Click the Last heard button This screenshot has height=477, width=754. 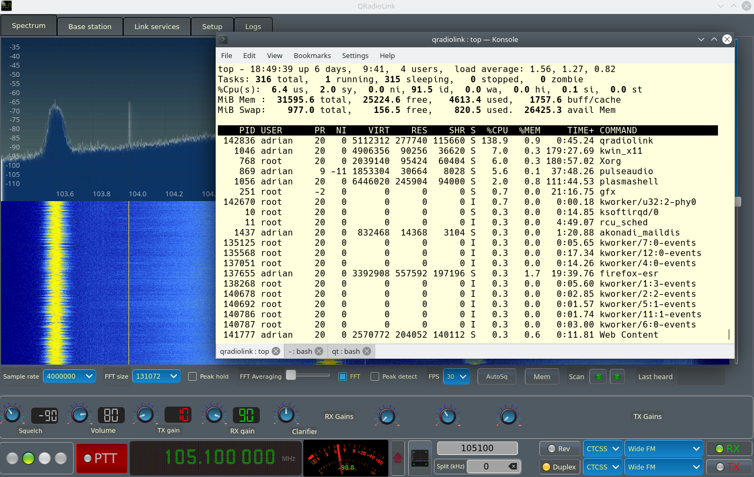(655, 376)
